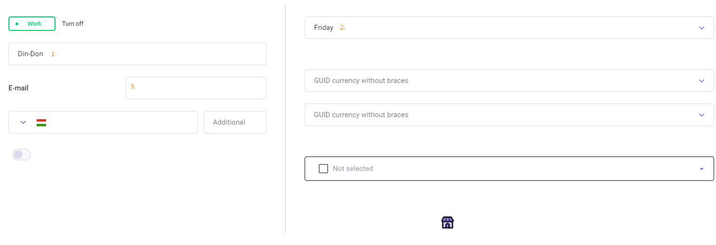Click the shop storefront icon
Image resolution: width=716 pixels, height=245 pixels.
click(x=448, y=223)
